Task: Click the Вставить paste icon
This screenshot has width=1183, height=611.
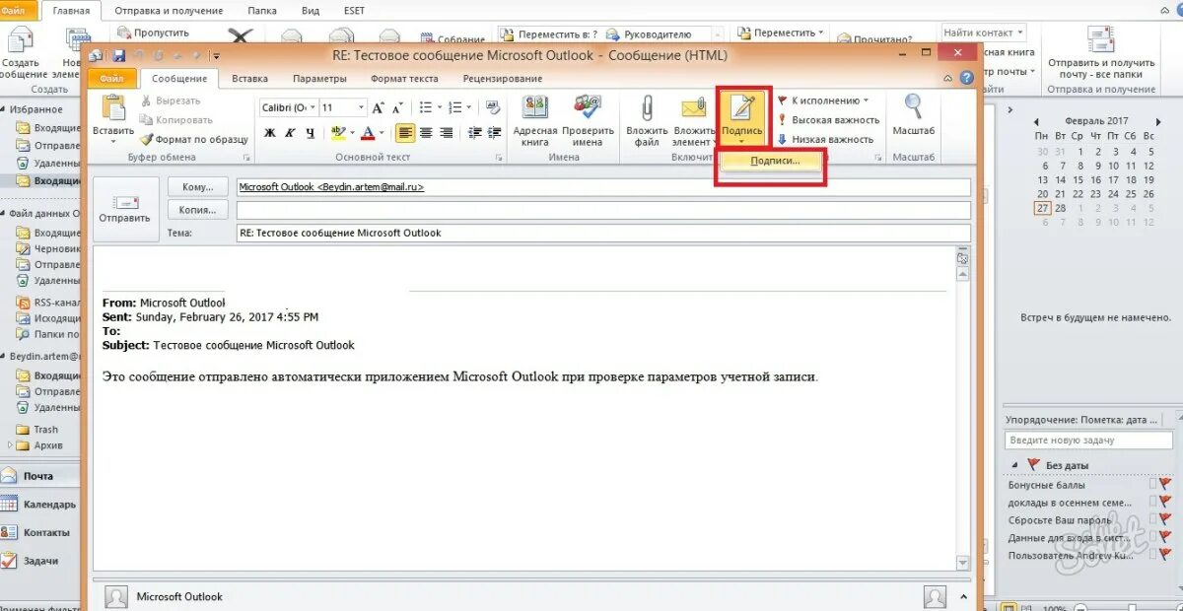Action: (x=113, y=108)
